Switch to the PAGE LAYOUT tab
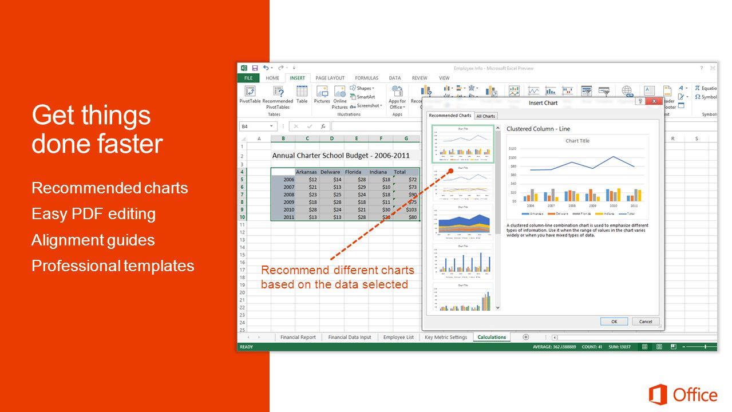Viewport: 732px width, 412px height. pos(330,78)
